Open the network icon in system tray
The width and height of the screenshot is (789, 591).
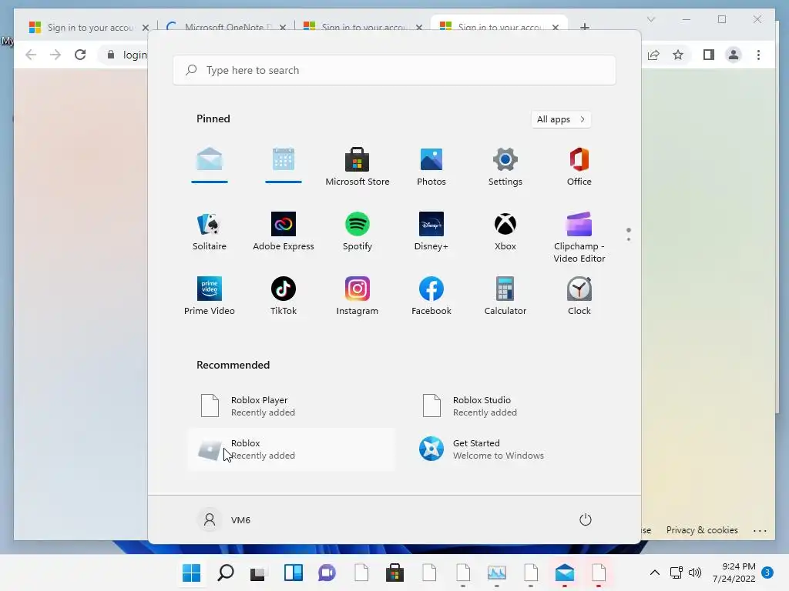[x=677, y=573]
